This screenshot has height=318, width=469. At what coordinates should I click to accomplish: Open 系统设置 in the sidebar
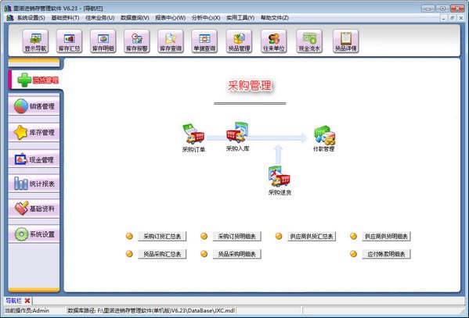click(34, 234)
